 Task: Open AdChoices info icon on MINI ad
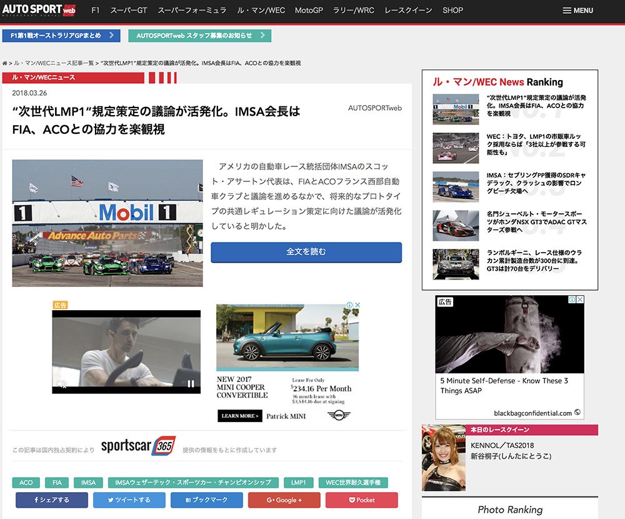(349, 305)
